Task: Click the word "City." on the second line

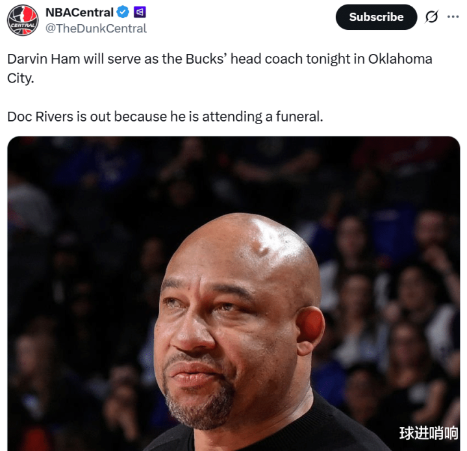Action: [x=21, y=79]
